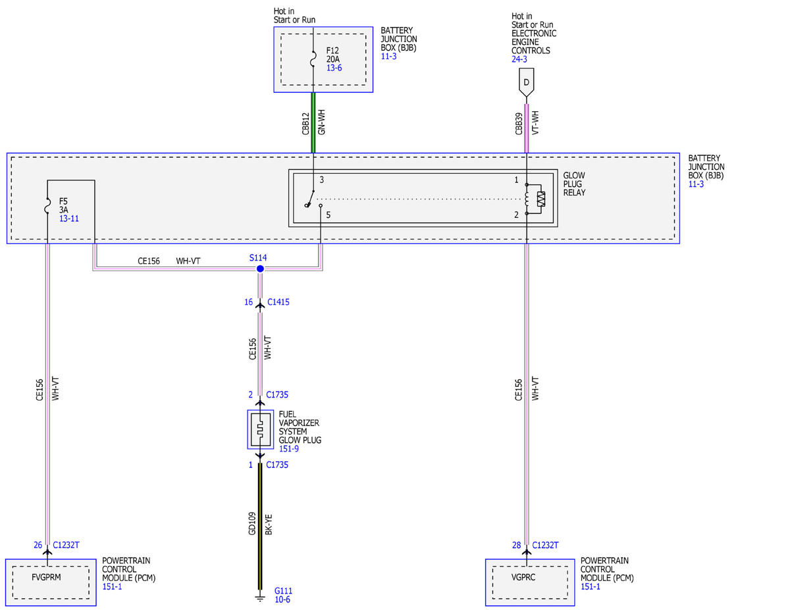Viewport: 790px width, 610px height.
Task: Open the 11-3 link of the F12 junction box
Action: pyautogui.click(x=389, y=57)
